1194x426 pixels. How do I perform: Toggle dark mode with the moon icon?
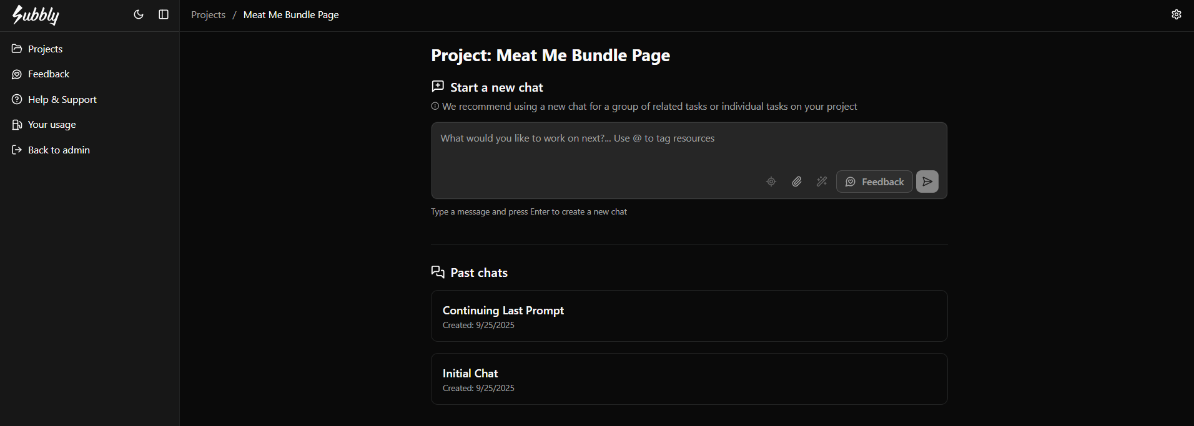(139, 14)
